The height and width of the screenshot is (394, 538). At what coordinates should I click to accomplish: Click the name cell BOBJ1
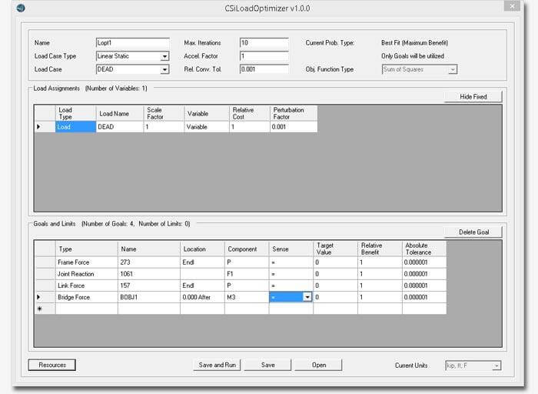pos(149,298)
